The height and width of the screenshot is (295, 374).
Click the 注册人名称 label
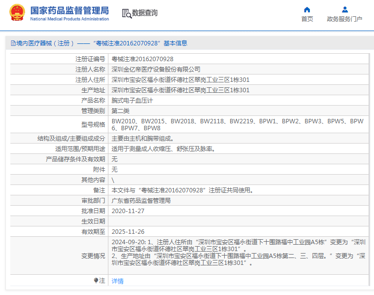90,70
